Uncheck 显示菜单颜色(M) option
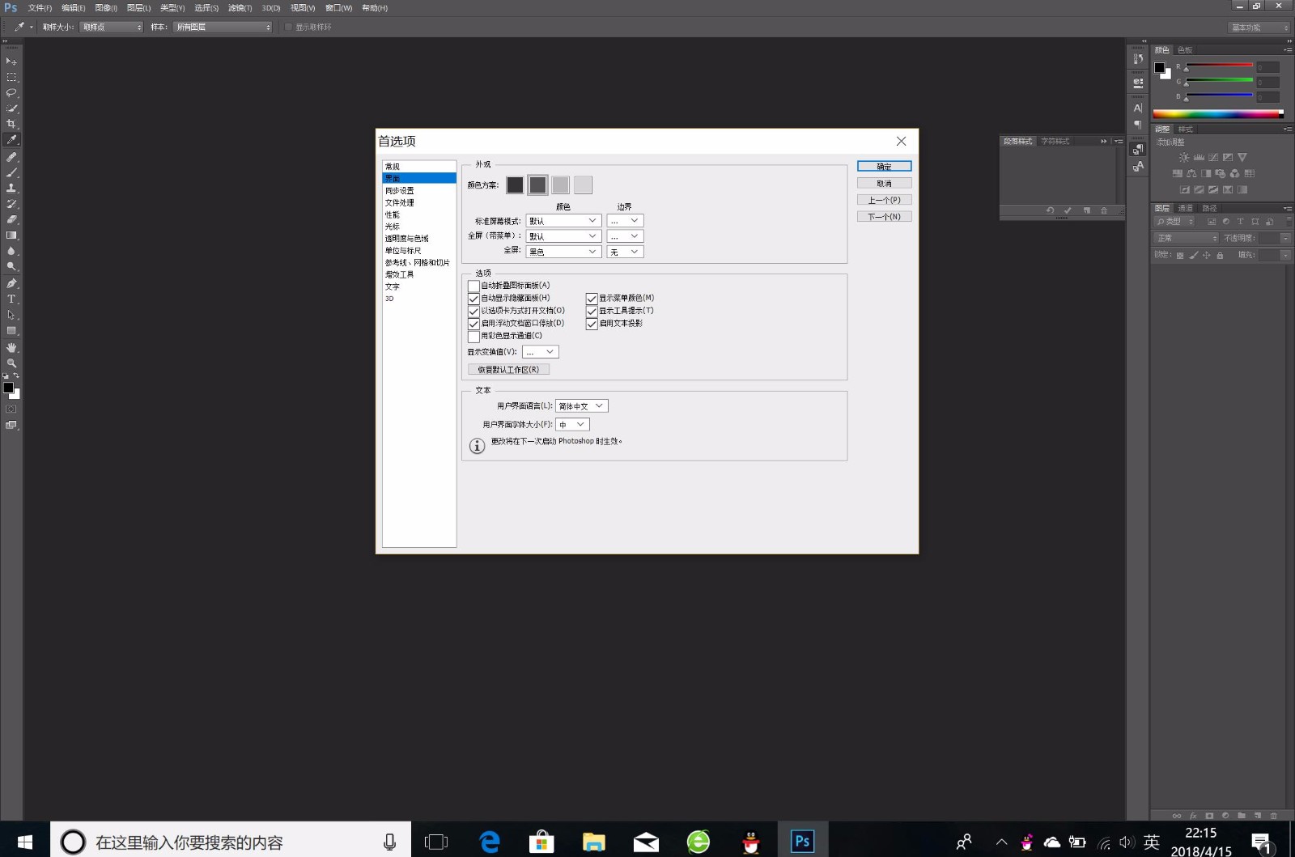Viewport: 1295px width, 857px height. tap(592, 299)
